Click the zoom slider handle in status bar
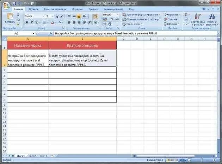This screenshot has width=222, height=164. pos(202,160)
